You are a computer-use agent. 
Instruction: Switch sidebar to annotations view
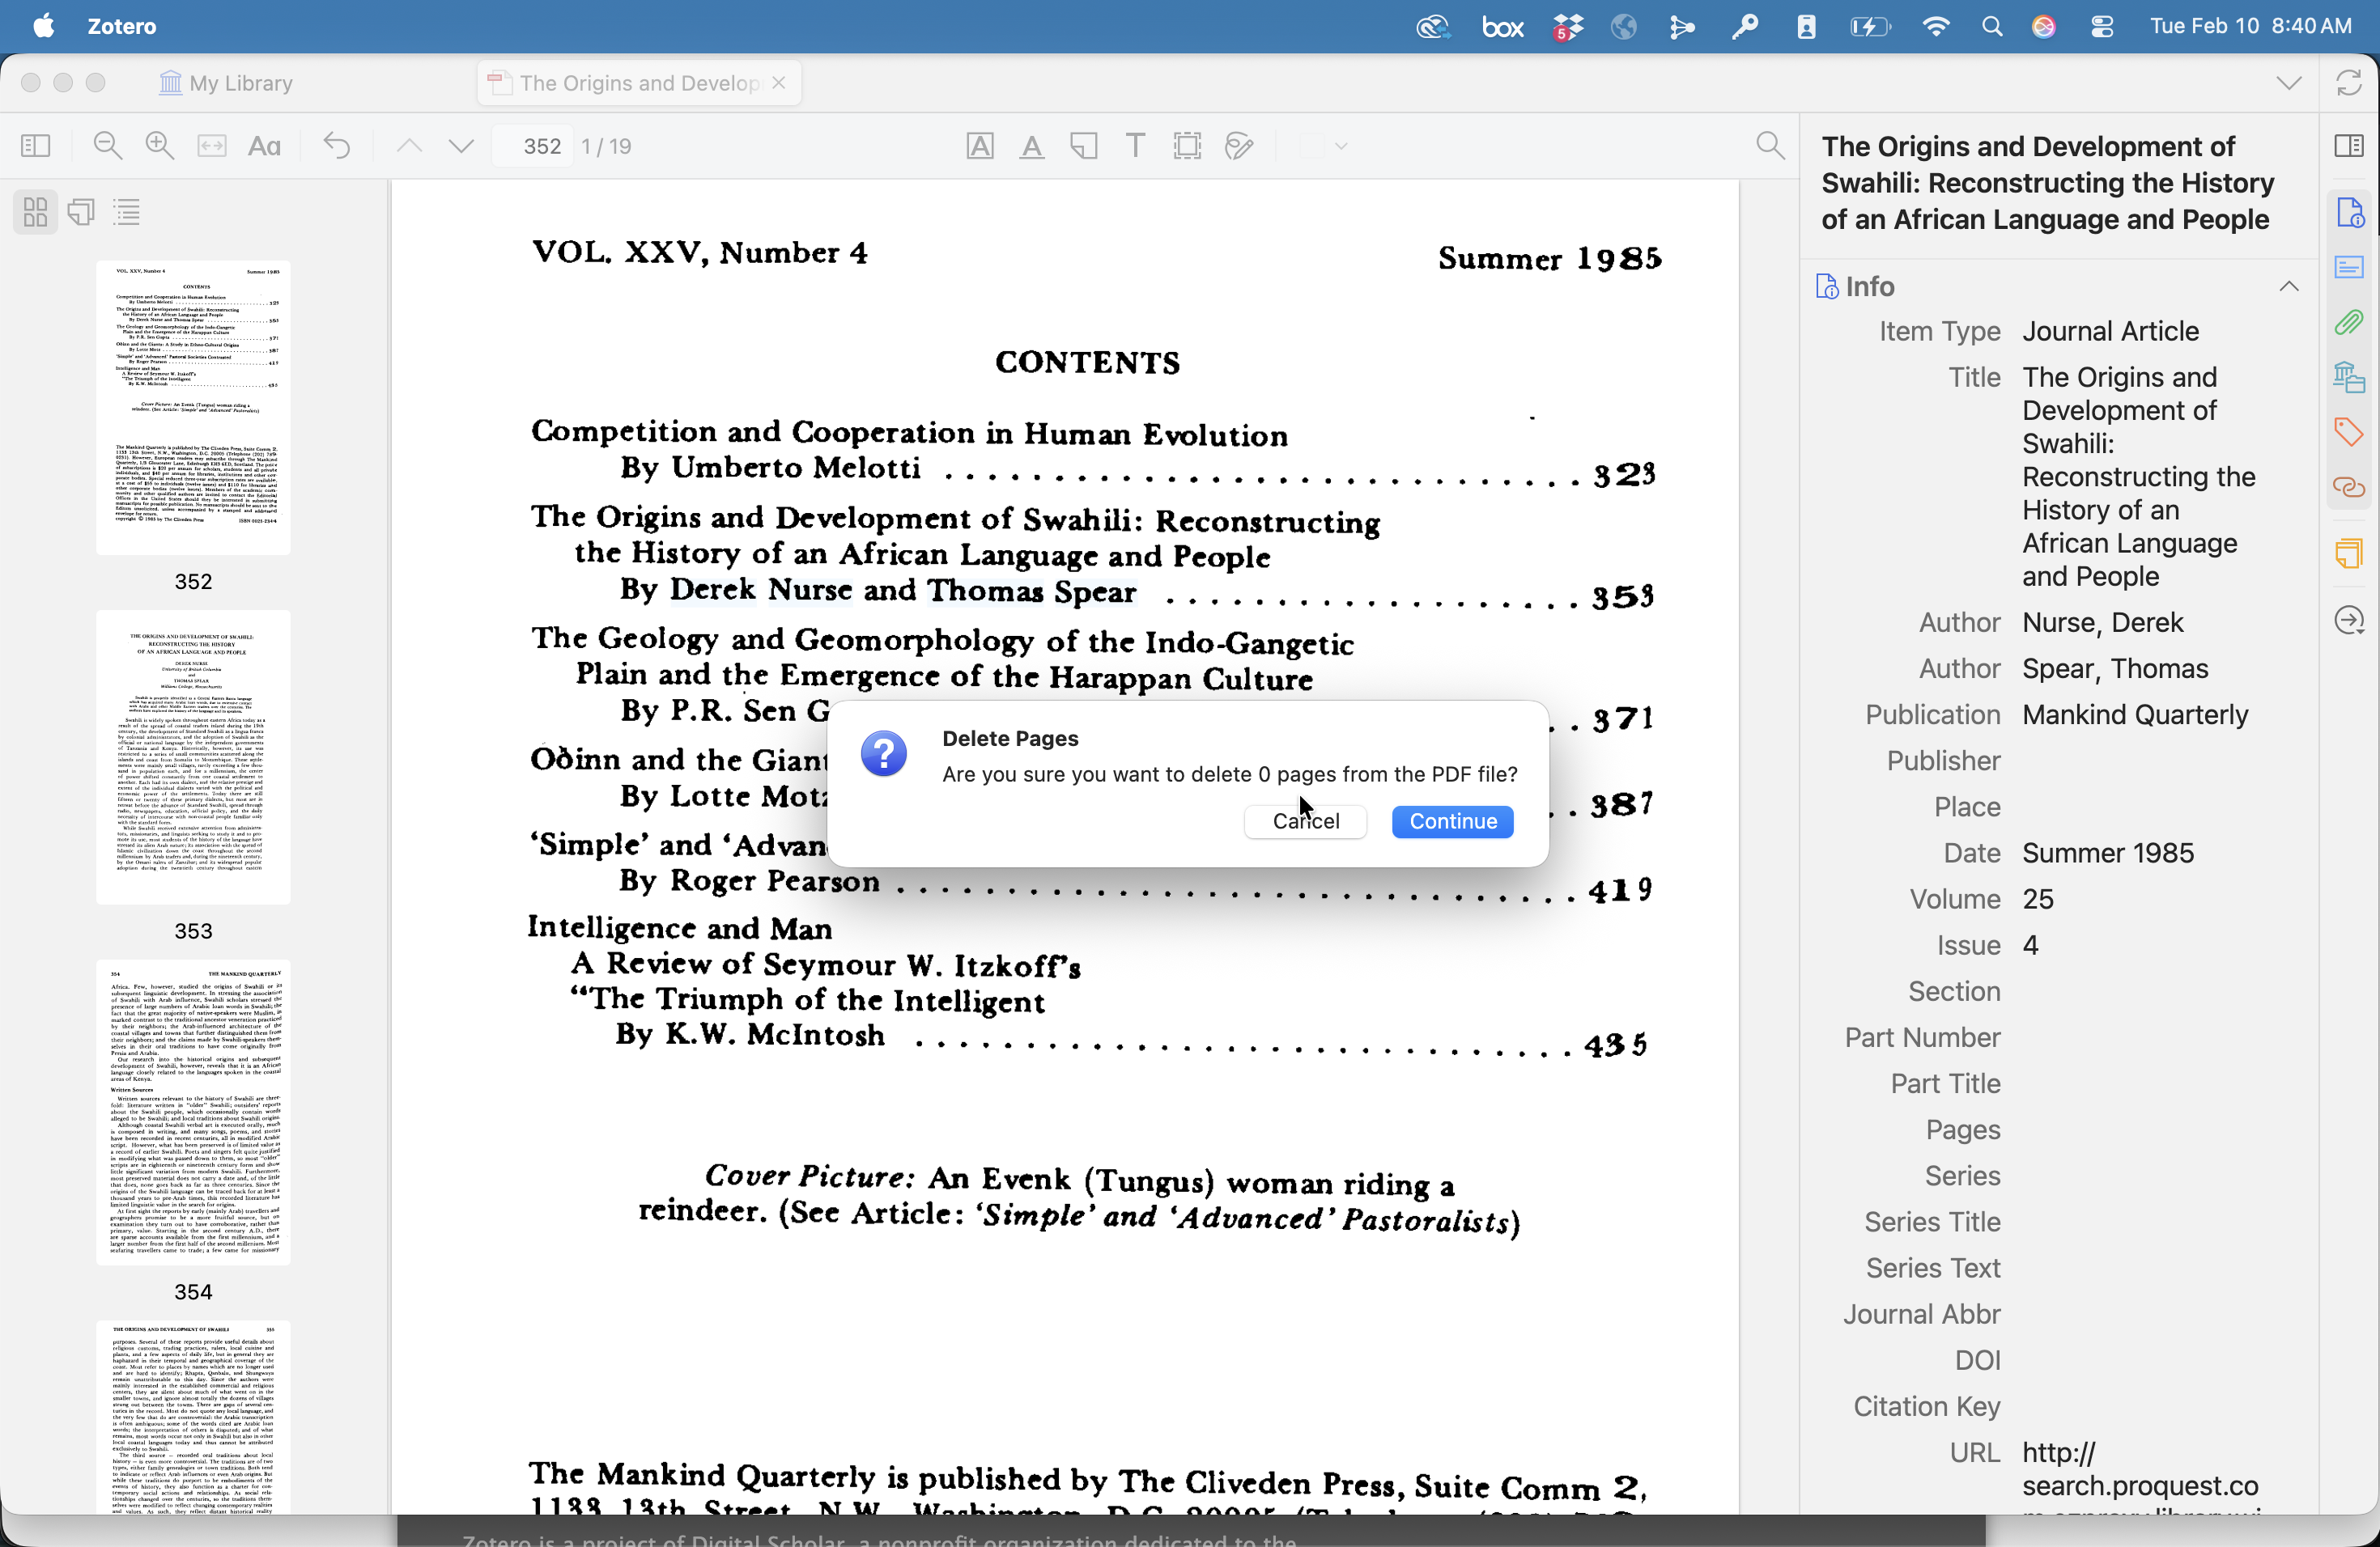click(x=81, y=212)
